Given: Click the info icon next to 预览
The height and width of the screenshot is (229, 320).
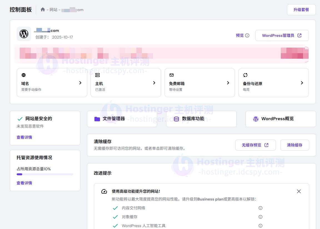Looking at the screenshot, I should (x=247, y=35).
